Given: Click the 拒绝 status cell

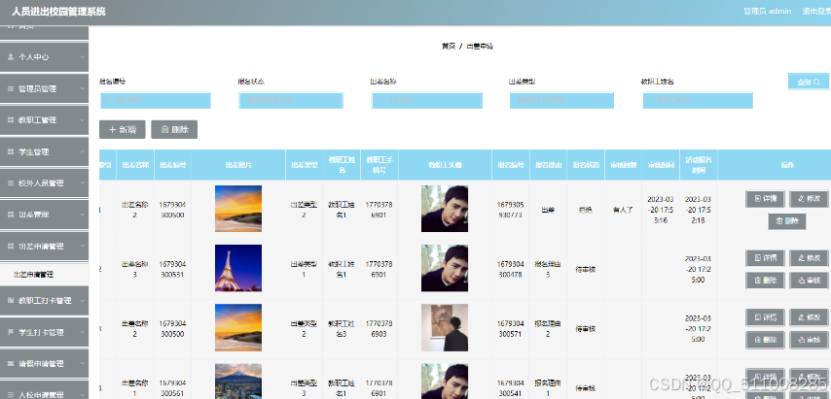Looking at the screenshot, I should click(586, 210).
